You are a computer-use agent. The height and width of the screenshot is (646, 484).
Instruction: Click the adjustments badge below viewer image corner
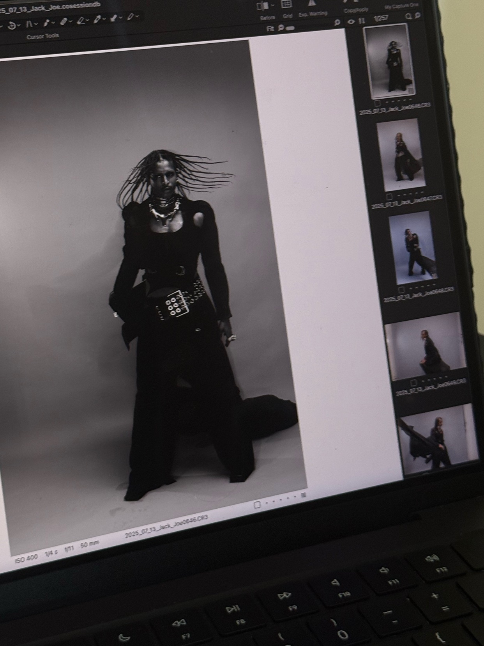[x=304, y=495]
